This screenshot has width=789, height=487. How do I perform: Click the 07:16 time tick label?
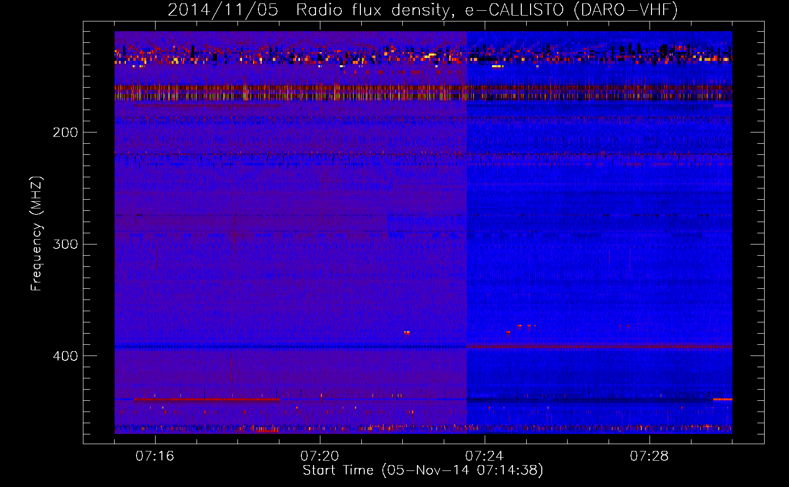click(155, 456)
